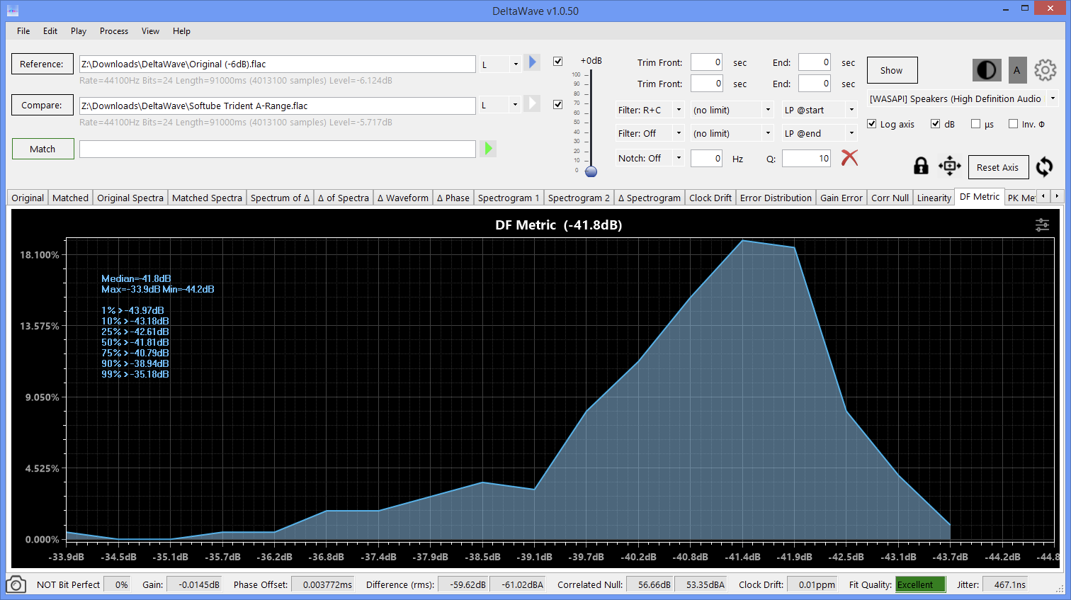Open the Help menu
Image resolution: width=1071 pixels, height=600 pixels.
click(181, 31)
